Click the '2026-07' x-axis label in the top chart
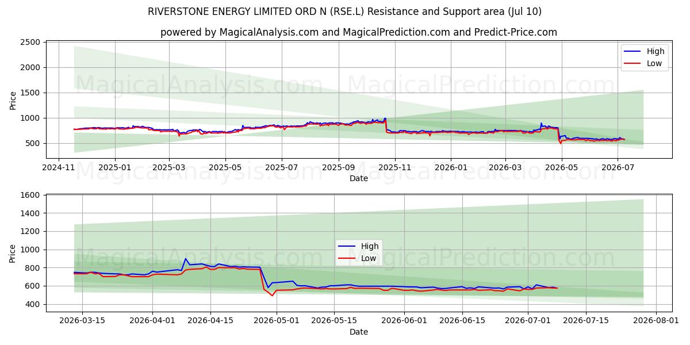690x345 pixels. point(618,167)
